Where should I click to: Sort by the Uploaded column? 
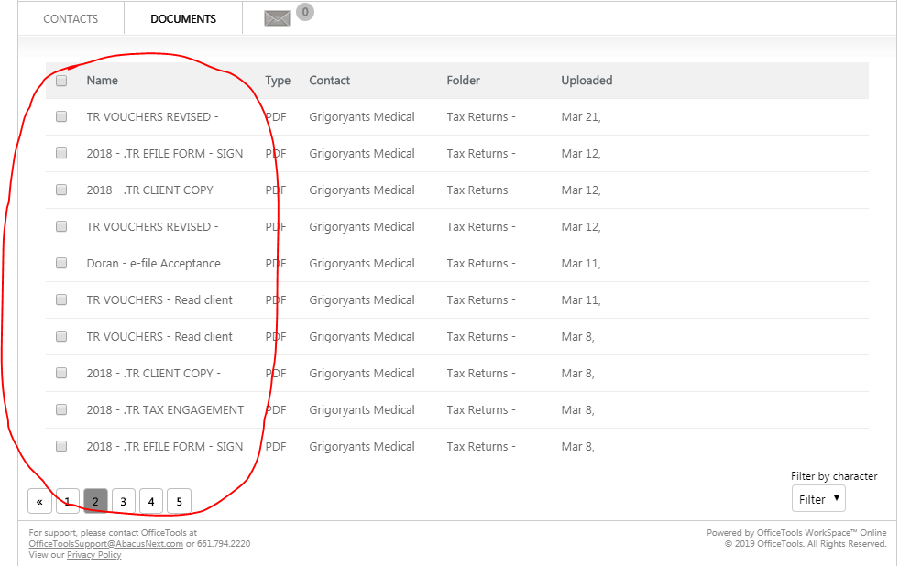[587, 81]
